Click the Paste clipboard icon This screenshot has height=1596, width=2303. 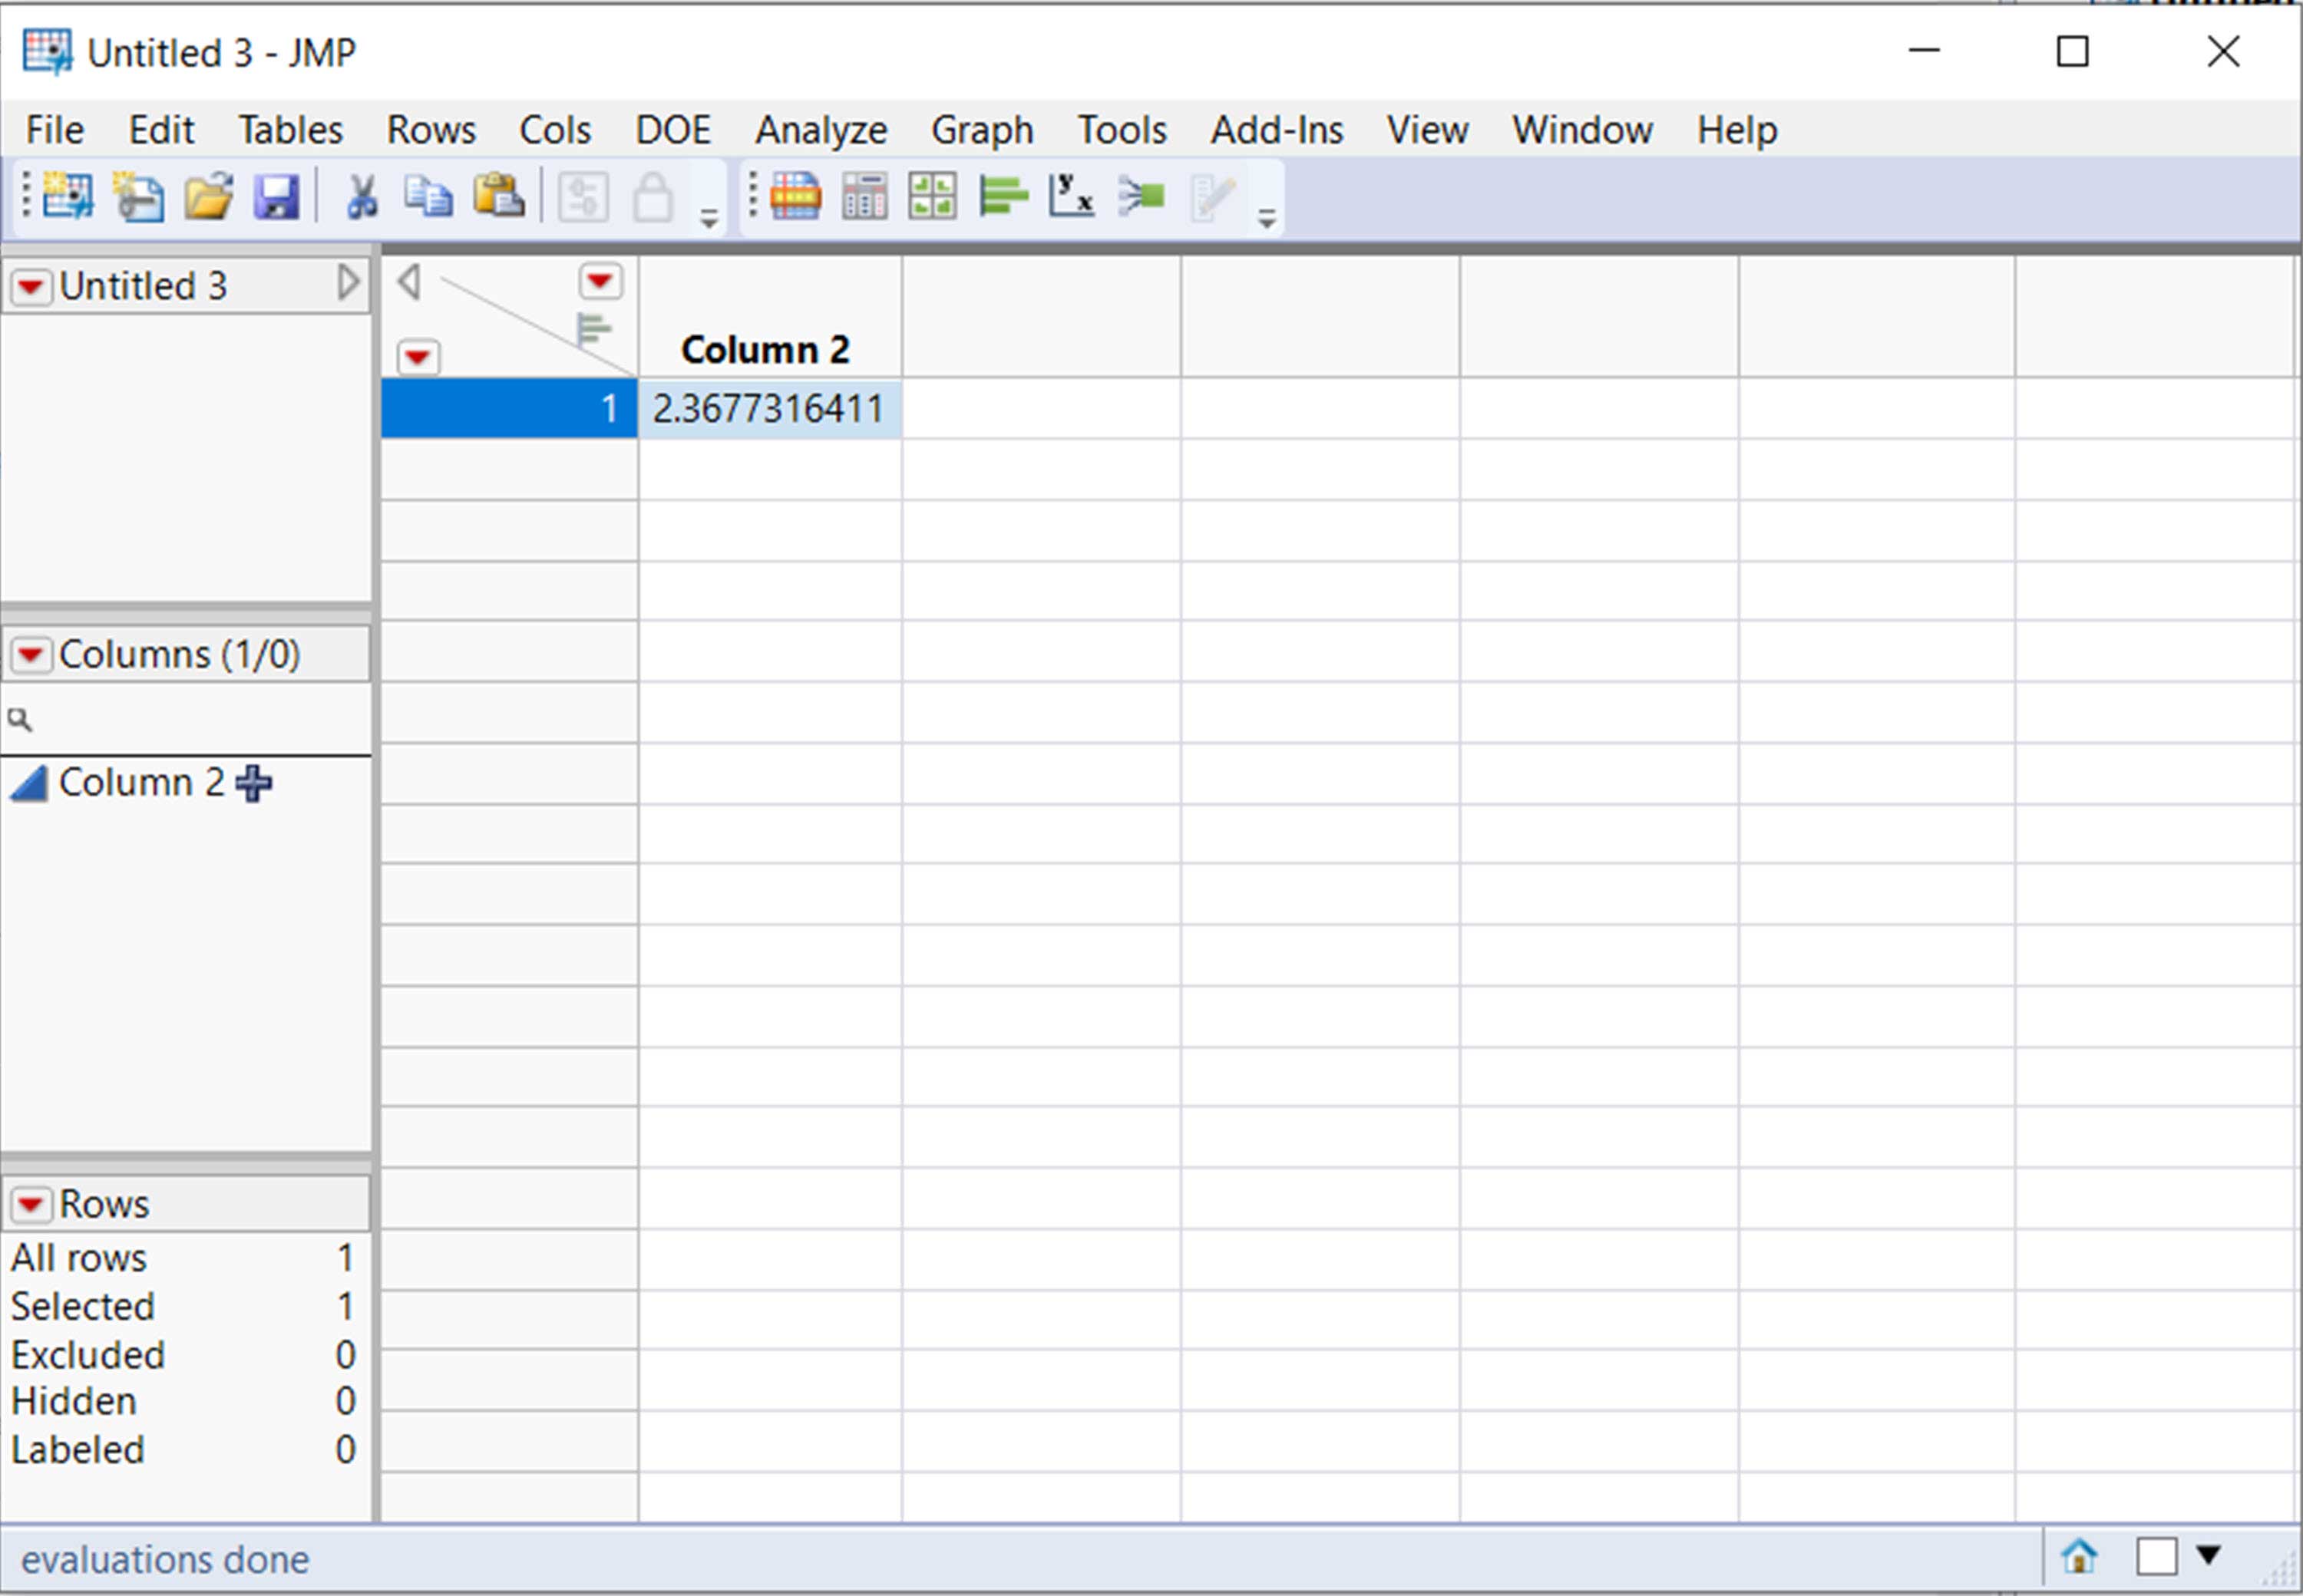tap(498, 195)
